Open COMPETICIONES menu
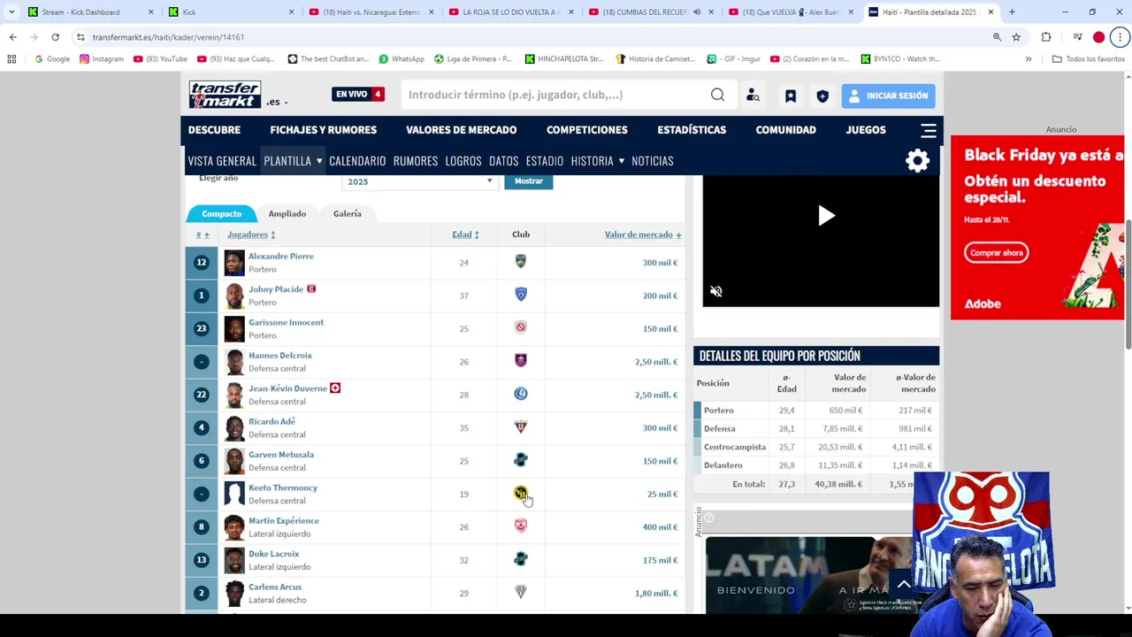The image size is (1132, 637). pos(586,130)
